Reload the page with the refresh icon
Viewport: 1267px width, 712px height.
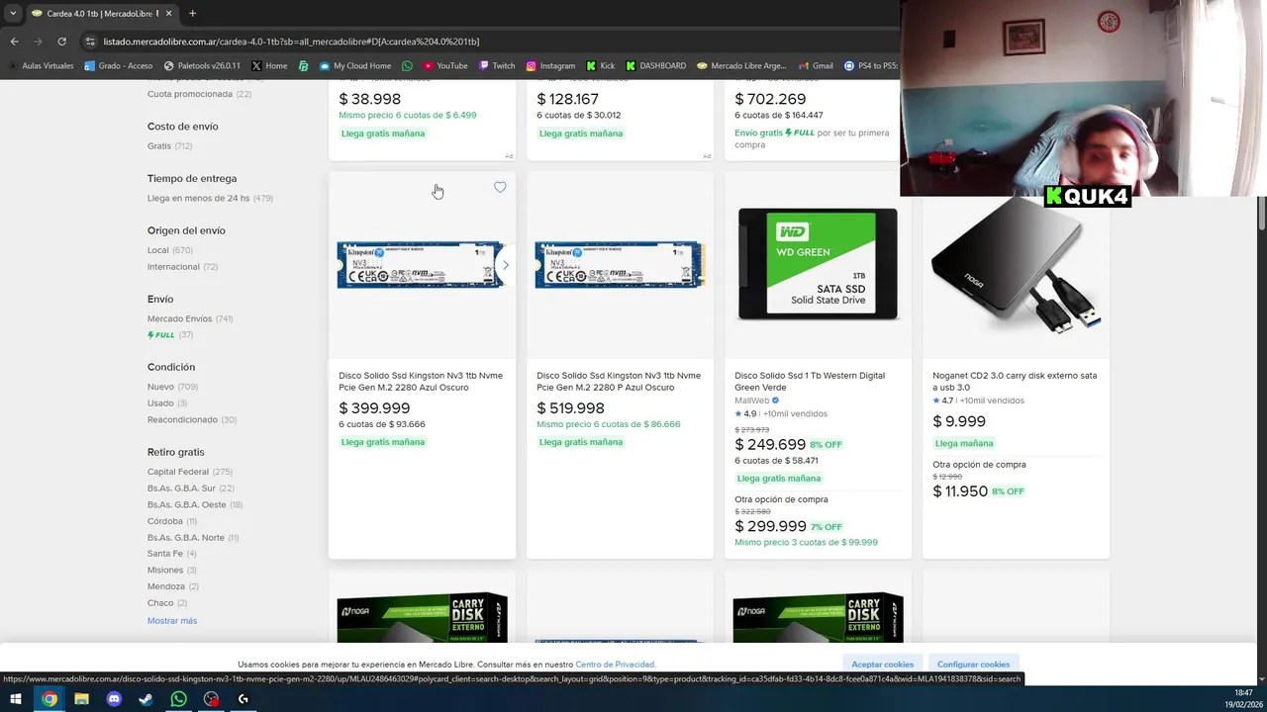click(61, 42)
